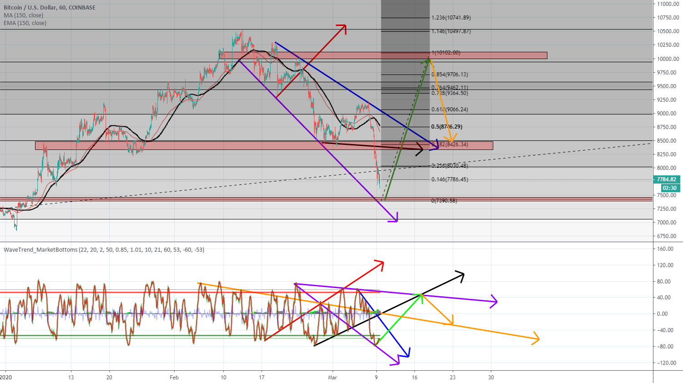The height and width of the screenshot is (383, 683).
Task: Select the MA (150, close) indicator legend
Action: click(24, 15)
